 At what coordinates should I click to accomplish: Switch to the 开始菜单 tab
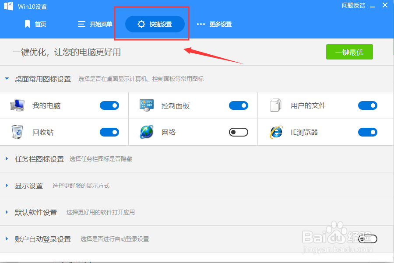(100, 24)
